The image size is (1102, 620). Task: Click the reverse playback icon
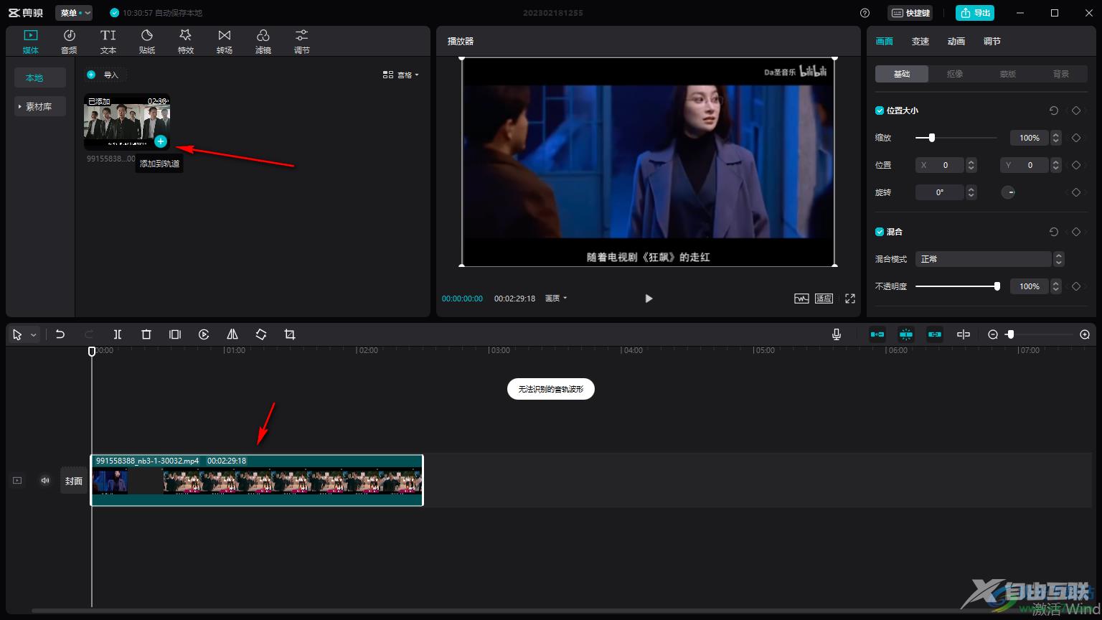click(x=204, y=334)
